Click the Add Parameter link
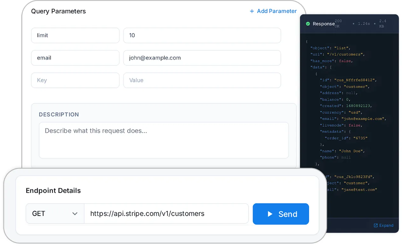The height and width of the screenshot is (246, 407). pyautogui.click(x=273, y=11)
